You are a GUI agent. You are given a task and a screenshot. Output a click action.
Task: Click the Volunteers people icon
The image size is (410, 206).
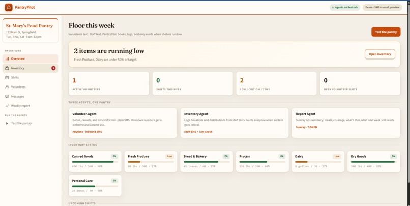[x=7, y=87]
